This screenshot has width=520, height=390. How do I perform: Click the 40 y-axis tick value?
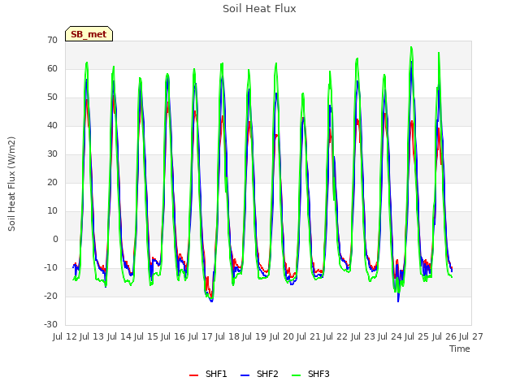(52, 125)
